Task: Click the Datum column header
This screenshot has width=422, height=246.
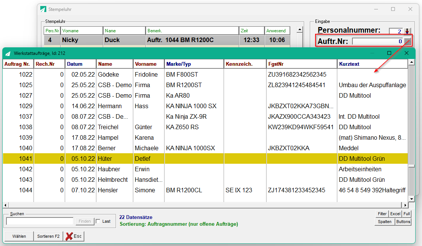Action: pyautogui.click(x=81, y=64)
